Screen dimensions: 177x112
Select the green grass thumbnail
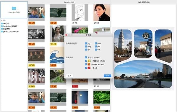pyautogui.click(x=102, y=97)
